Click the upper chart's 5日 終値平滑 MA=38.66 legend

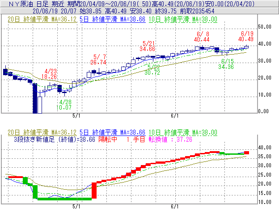(x=113, y=19)
